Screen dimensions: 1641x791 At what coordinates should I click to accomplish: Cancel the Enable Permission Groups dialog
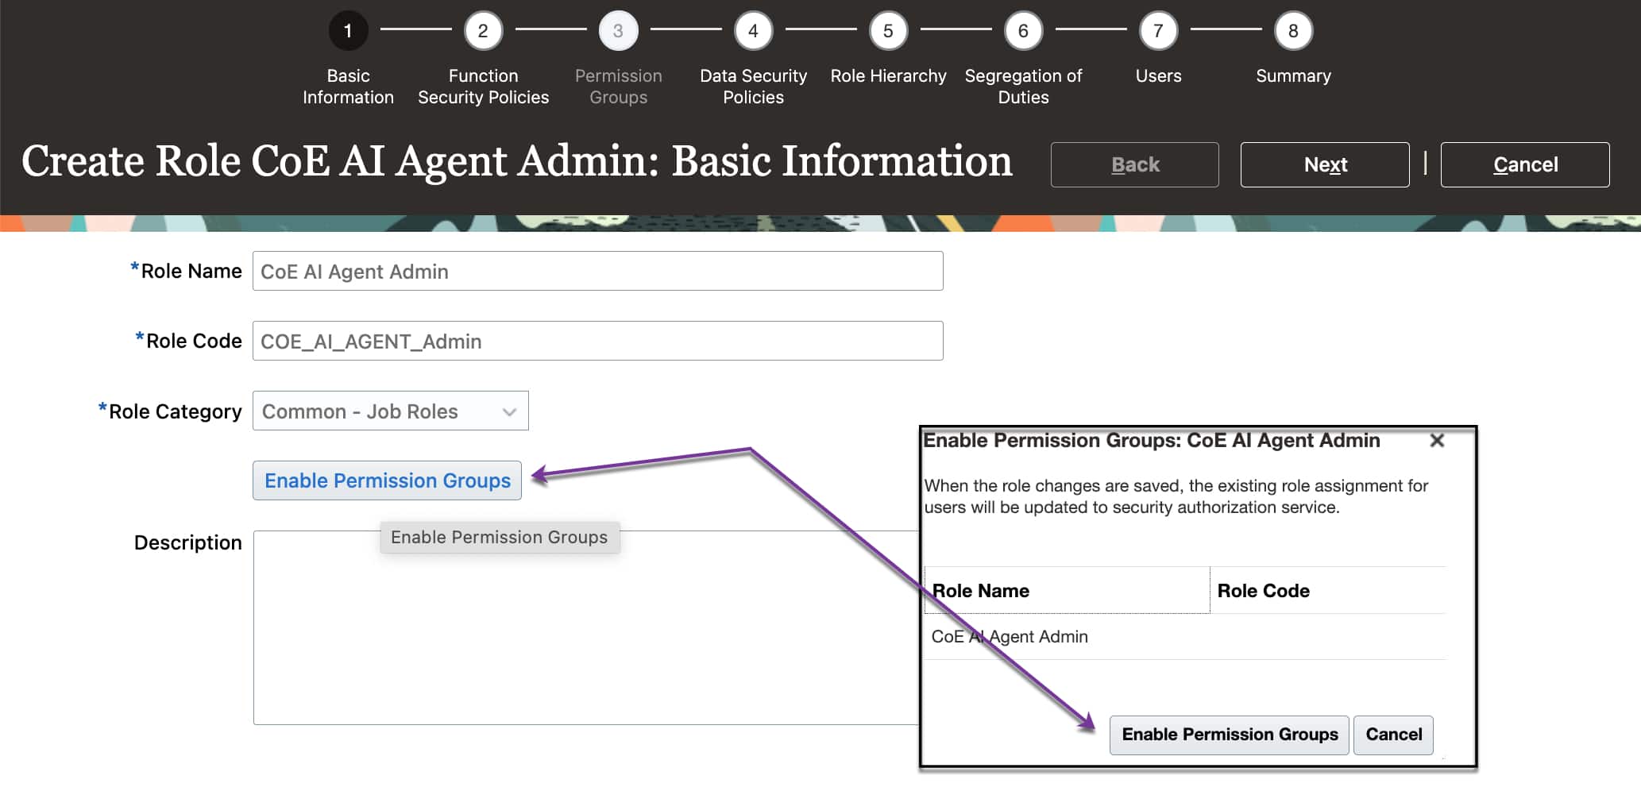pos(1393,735)
